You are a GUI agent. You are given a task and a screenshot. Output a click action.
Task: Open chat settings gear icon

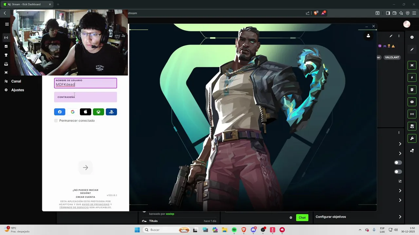tap(291, 218)
